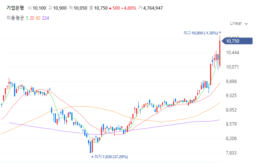This screenshot has height=163, width=257.
Task: Click the 이동평균 label
Action: tap(15, 18)
